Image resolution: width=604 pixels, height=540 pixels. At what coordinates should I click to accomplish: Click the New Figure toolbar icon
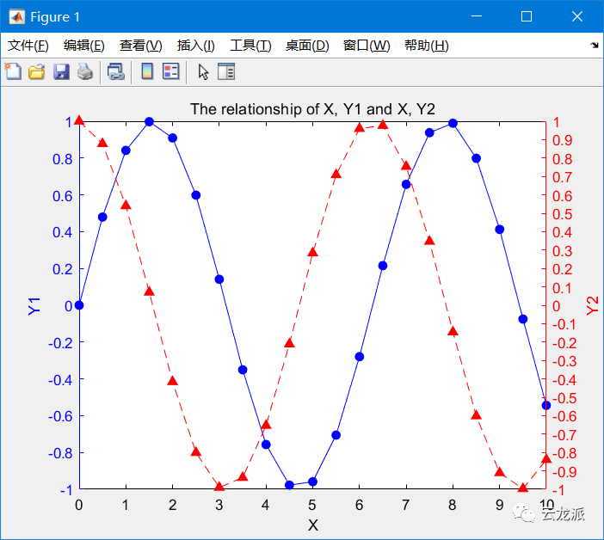[x=13, y=71]
